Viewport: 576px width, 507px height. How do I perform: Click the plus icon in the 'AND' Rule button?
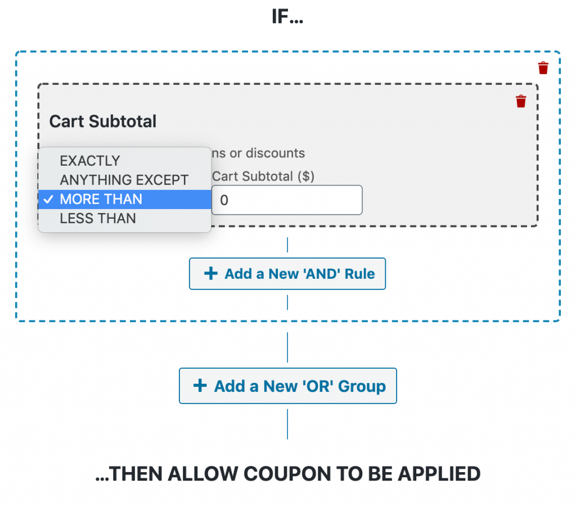[211, 274]
